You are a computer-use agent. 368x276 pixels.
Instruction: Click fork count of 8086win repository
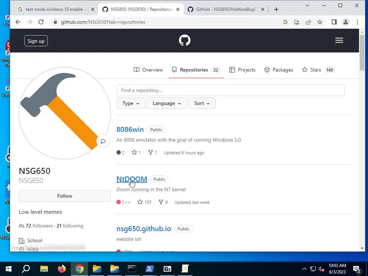[x=152, y=152]
